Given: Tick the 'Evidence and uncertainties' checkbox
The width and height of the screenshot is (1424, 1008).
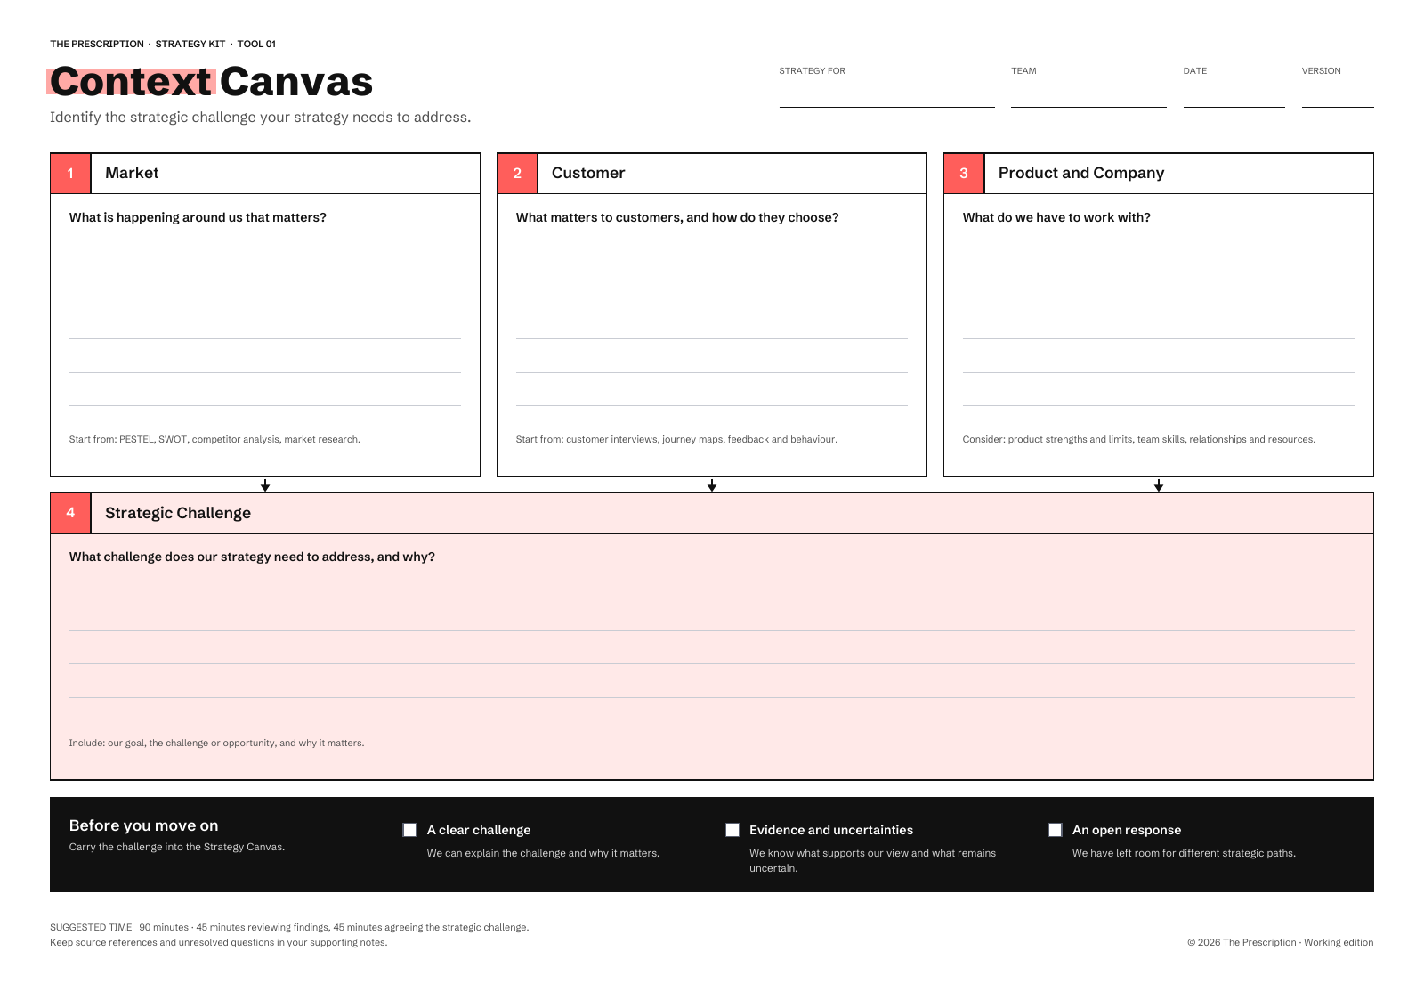Looking at the screenshot, I should pos(732,830).
